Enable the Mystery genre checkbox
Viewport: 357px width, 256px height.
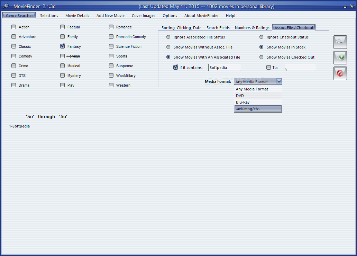coord(62,76)
